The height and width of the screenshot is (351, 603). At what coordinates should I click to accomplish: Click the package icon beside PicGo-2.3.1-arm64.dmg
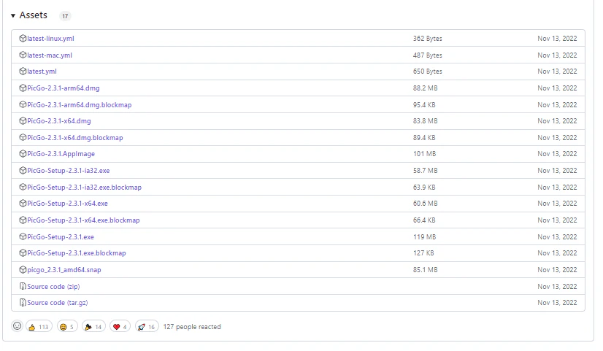(x=23, y=88)
